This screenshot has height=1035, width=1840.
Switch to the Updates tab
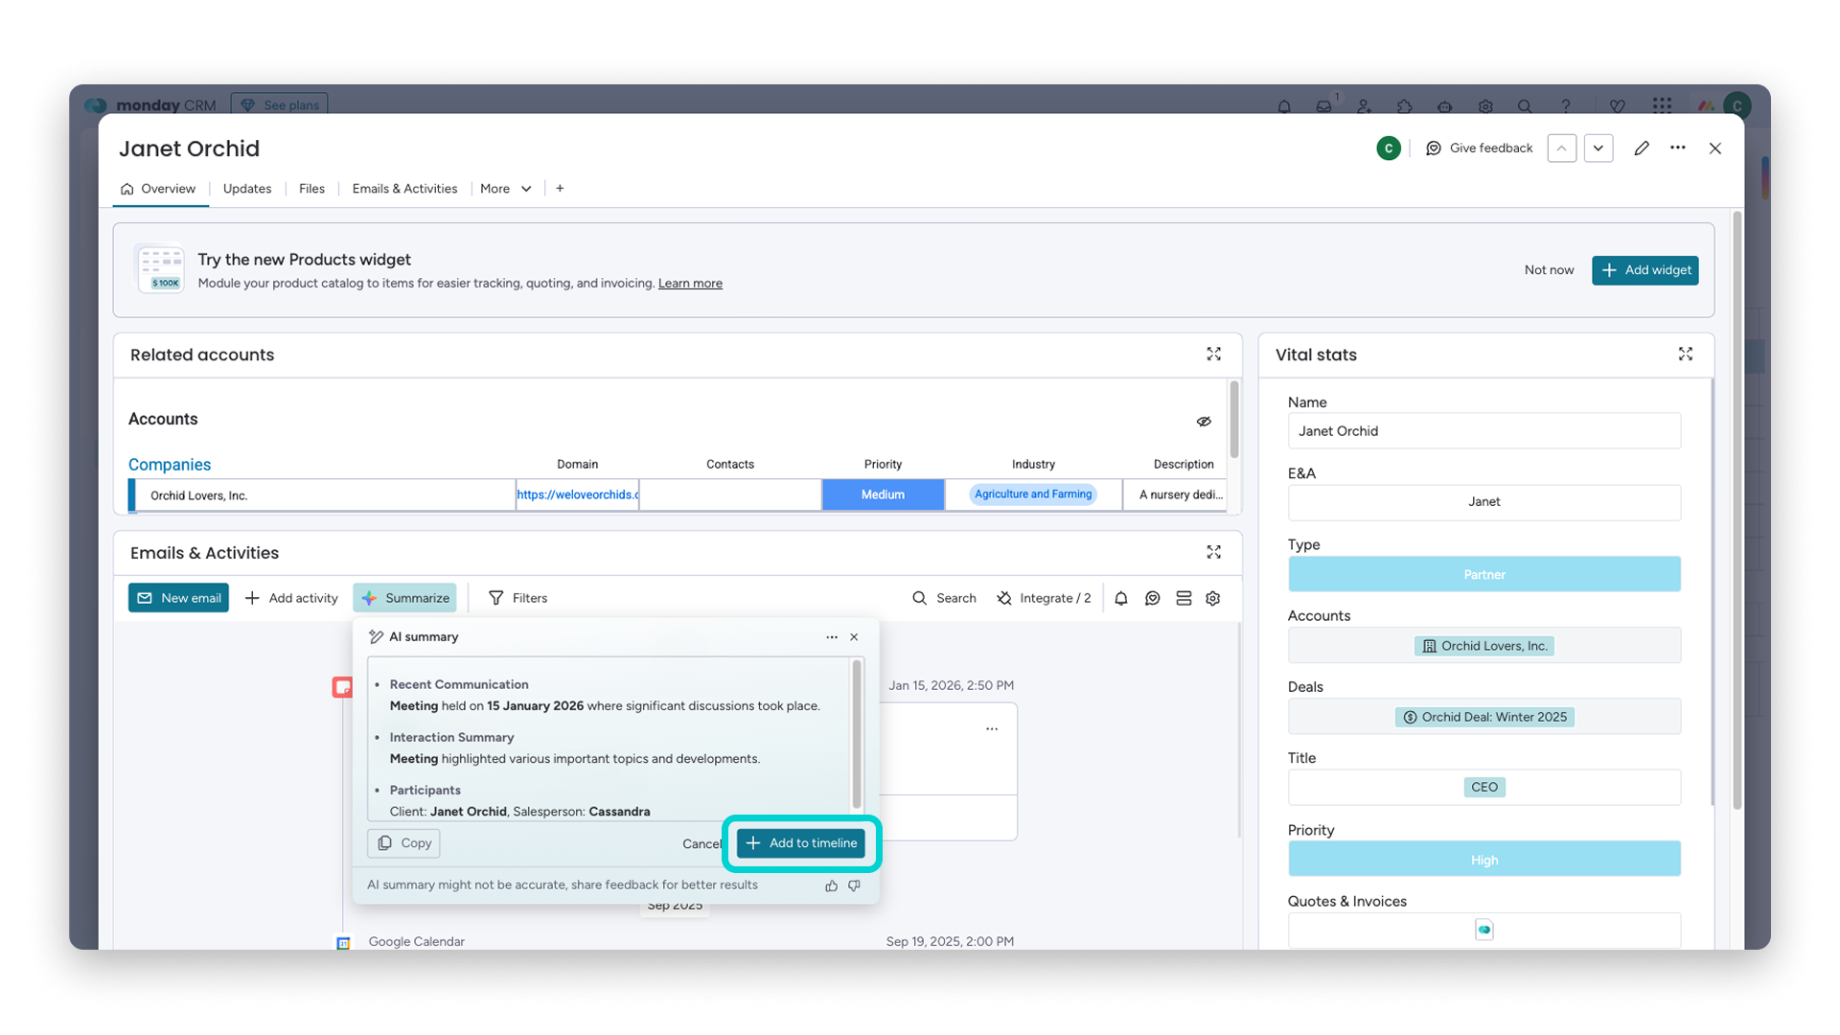247,189
